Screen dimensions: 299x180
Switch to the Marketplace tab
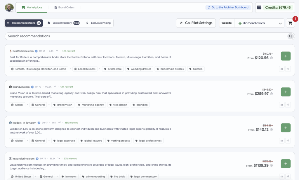(x=32, y=7)
